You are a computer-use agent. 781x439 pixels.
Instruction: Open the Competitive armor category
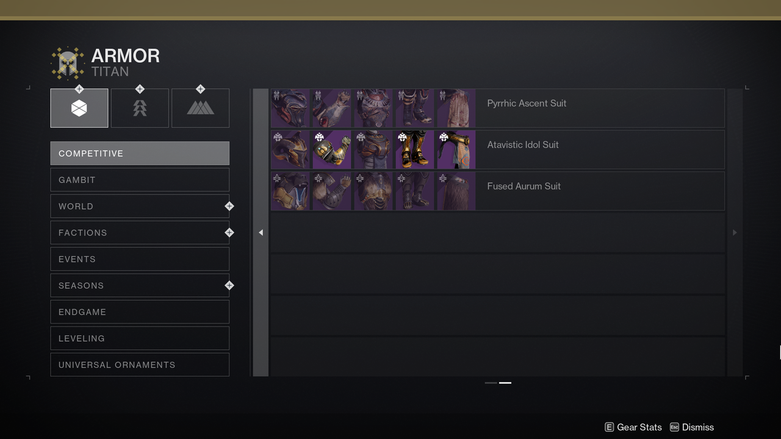[x=140, y=154]
